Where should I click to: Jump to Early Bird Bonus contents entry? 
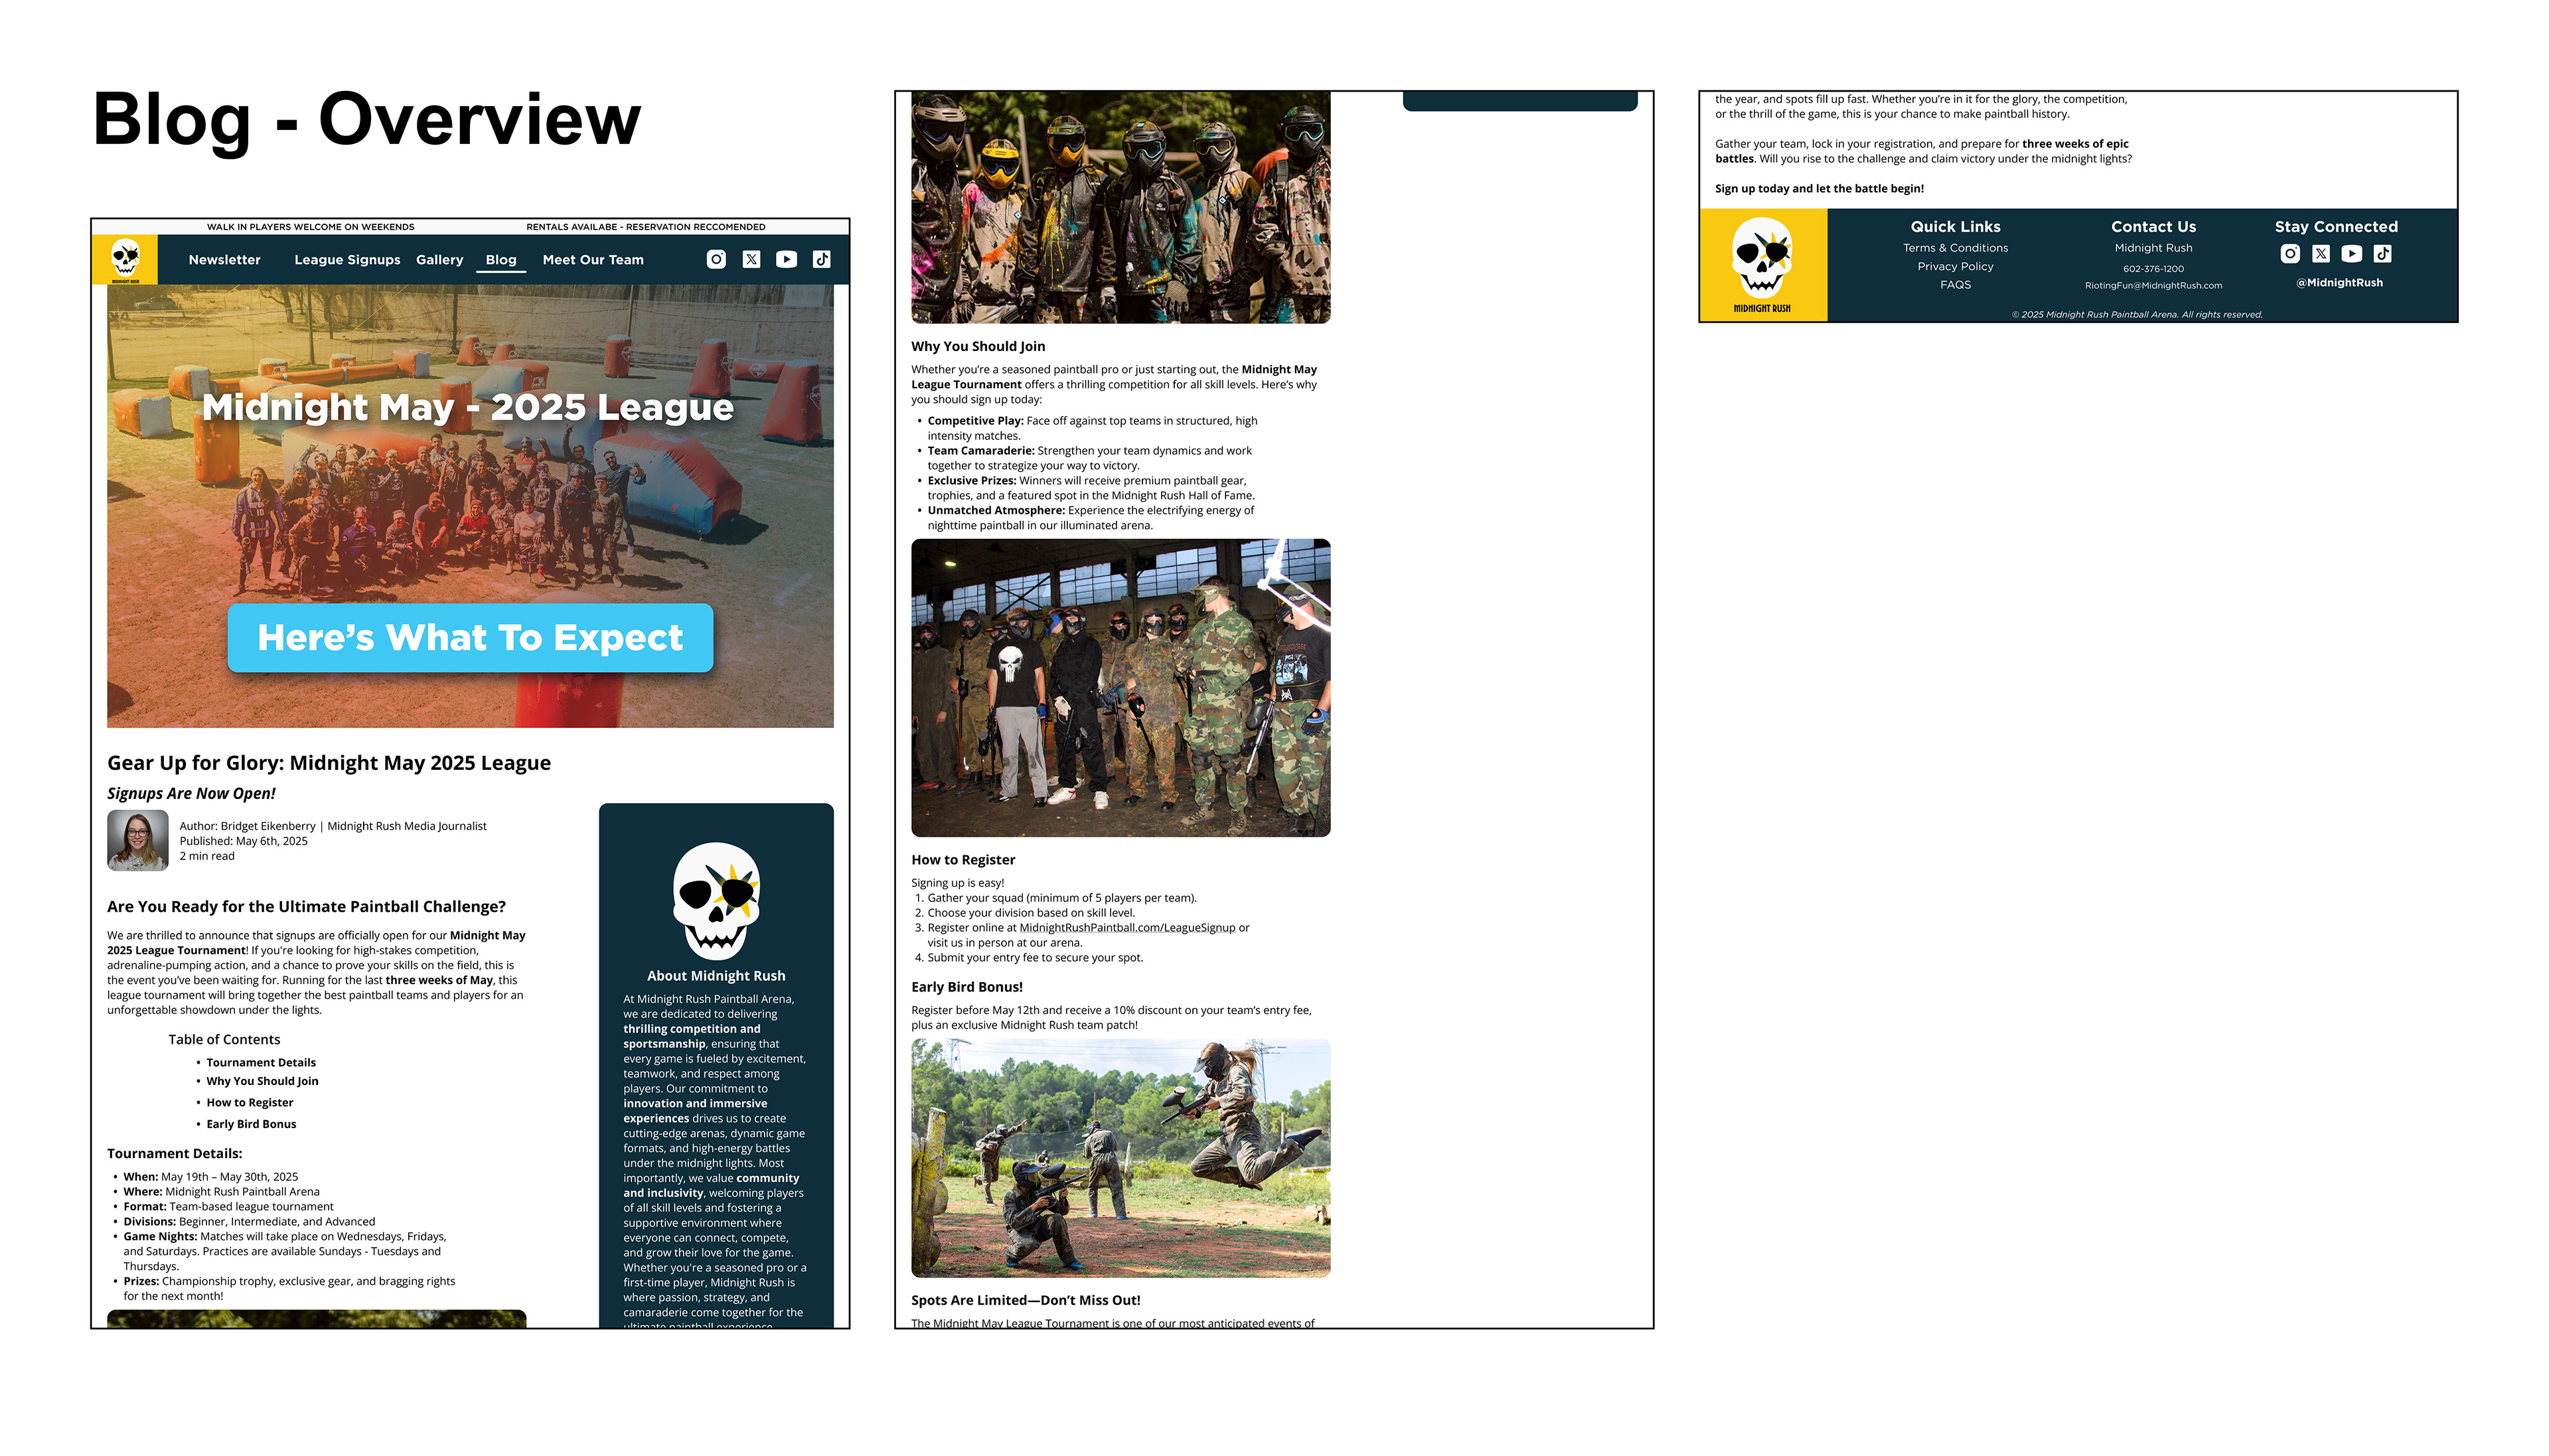point(251,1124)
